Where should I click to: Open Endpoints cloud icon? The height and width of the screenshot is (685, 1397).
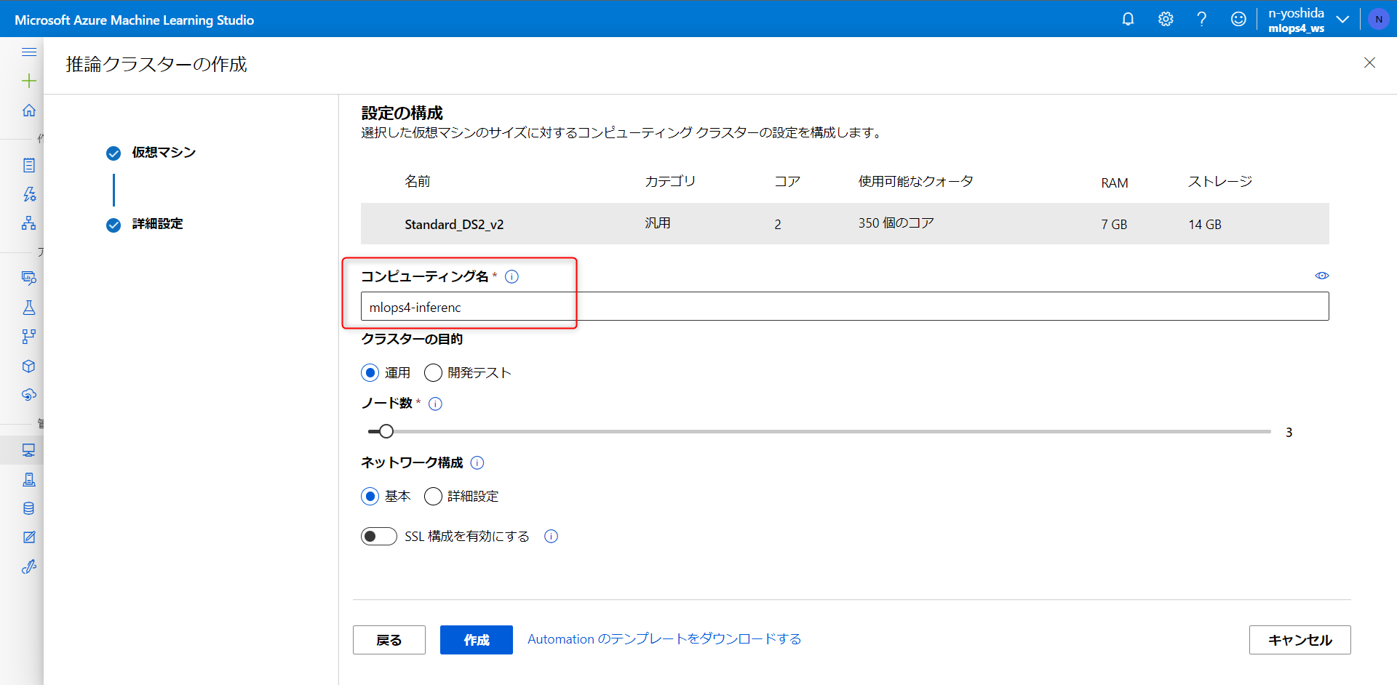point(29,395)
